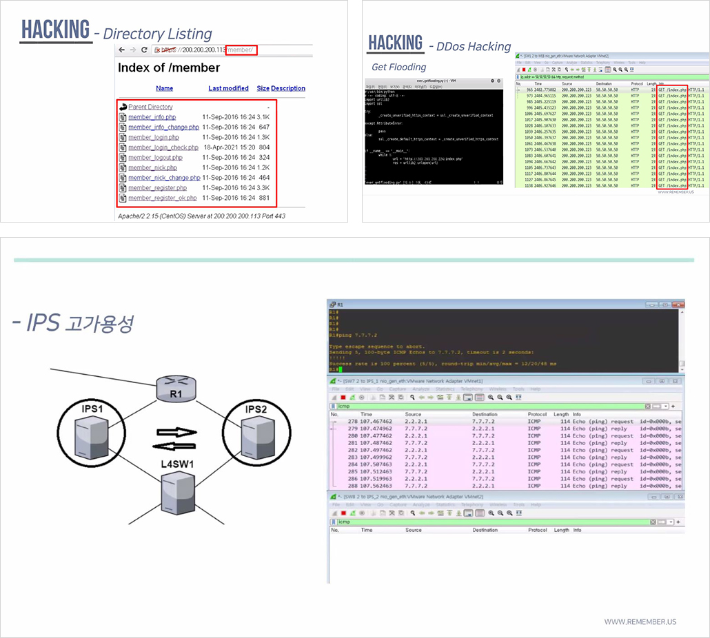
Task: Click the red stop capture icon in SW8 Wireshark
Action: (x=343, y=513)
